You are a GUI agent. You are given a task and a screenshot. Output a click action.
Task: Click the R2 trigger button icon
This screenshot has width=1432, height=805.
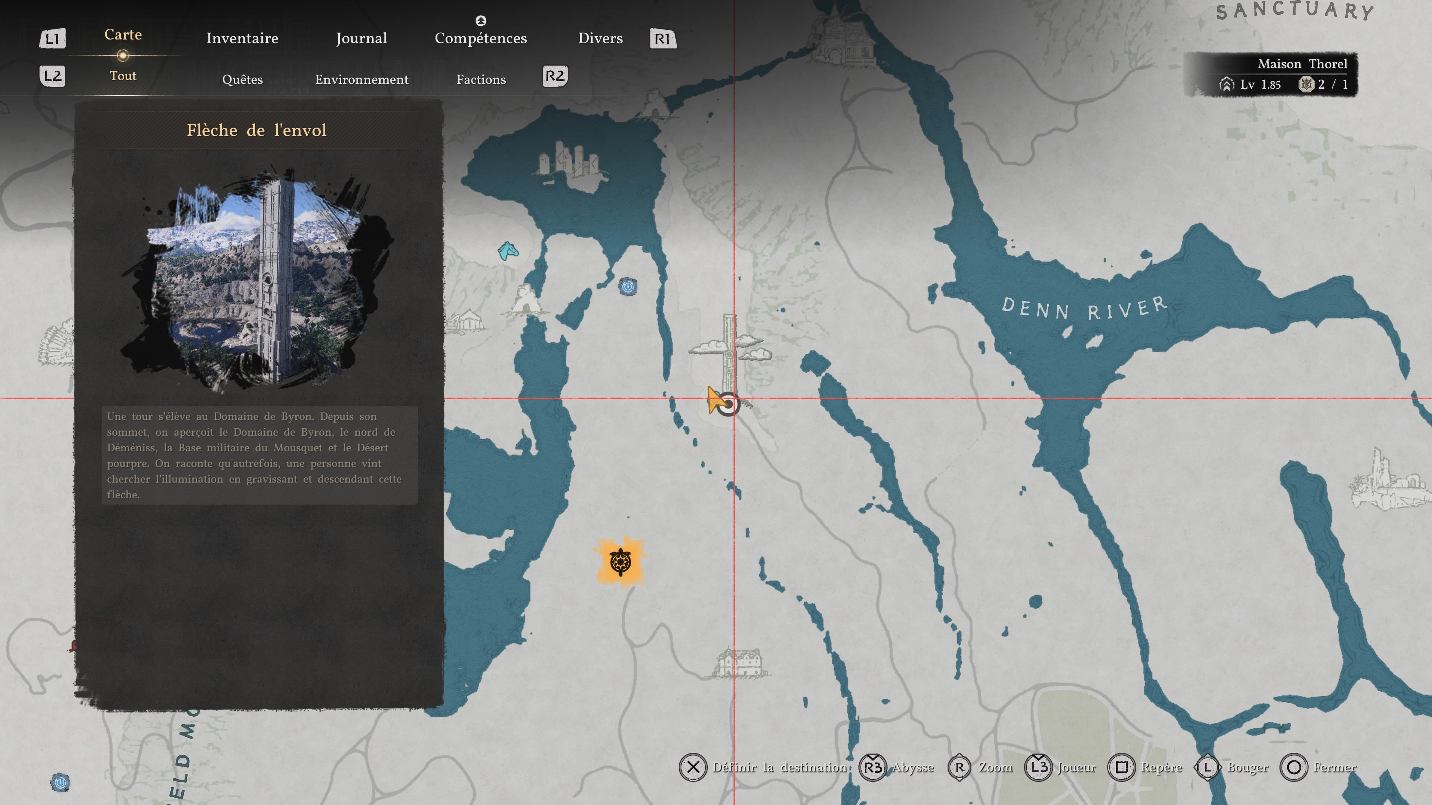click(555, 76)
